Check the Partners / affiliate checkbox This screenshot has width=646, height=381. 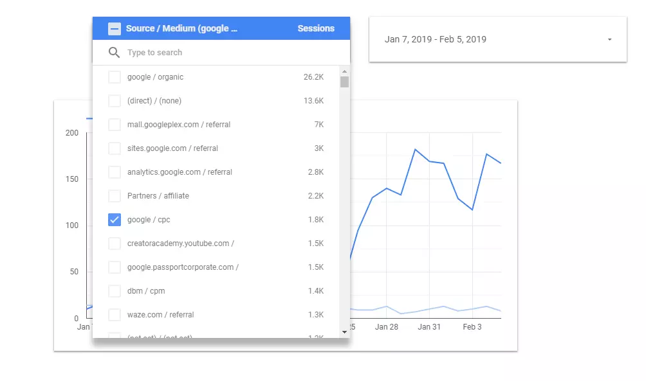(115, 196)
